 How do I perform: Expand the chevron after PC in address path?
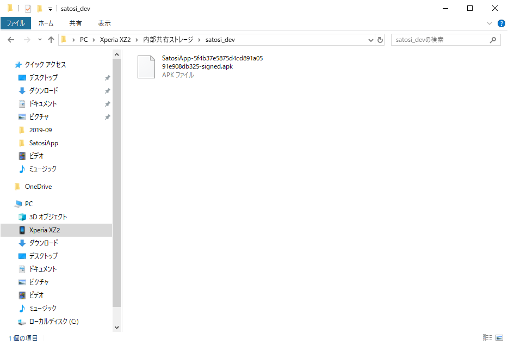[x=94, y=40]
